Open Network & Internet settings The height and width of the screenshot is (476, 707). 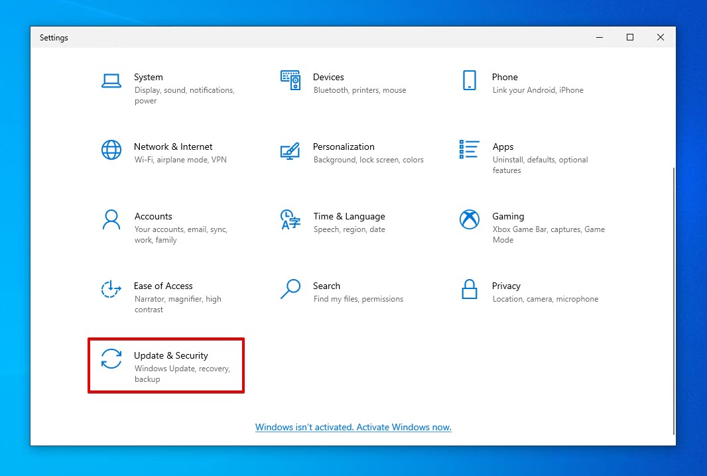click(x=173, y=147)
